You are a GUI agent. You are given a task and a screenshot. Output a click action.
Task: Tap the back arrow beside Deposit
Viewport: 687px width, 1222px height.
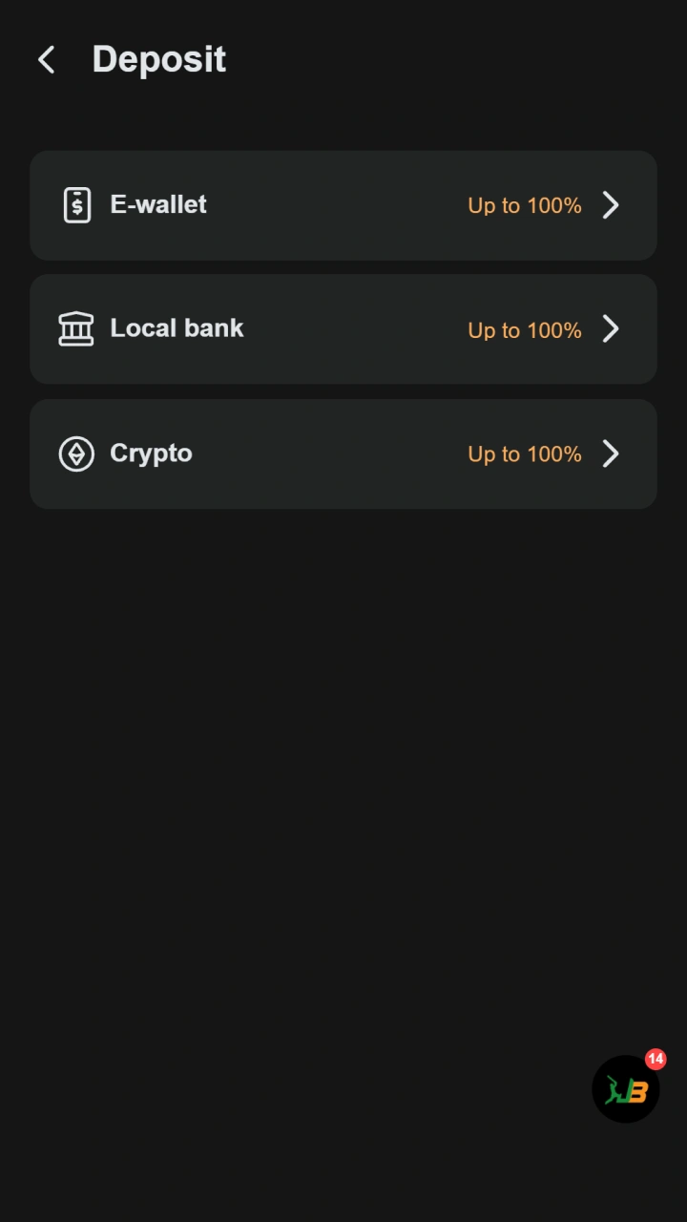point(46,59)
